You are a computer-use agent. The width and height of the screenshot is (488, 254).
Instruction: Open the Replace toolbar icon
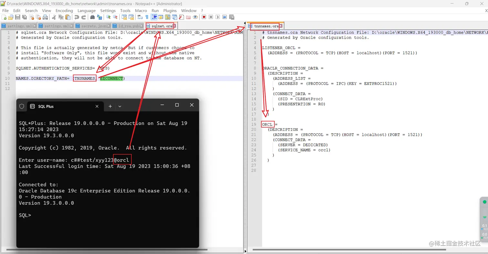(99, 17)
